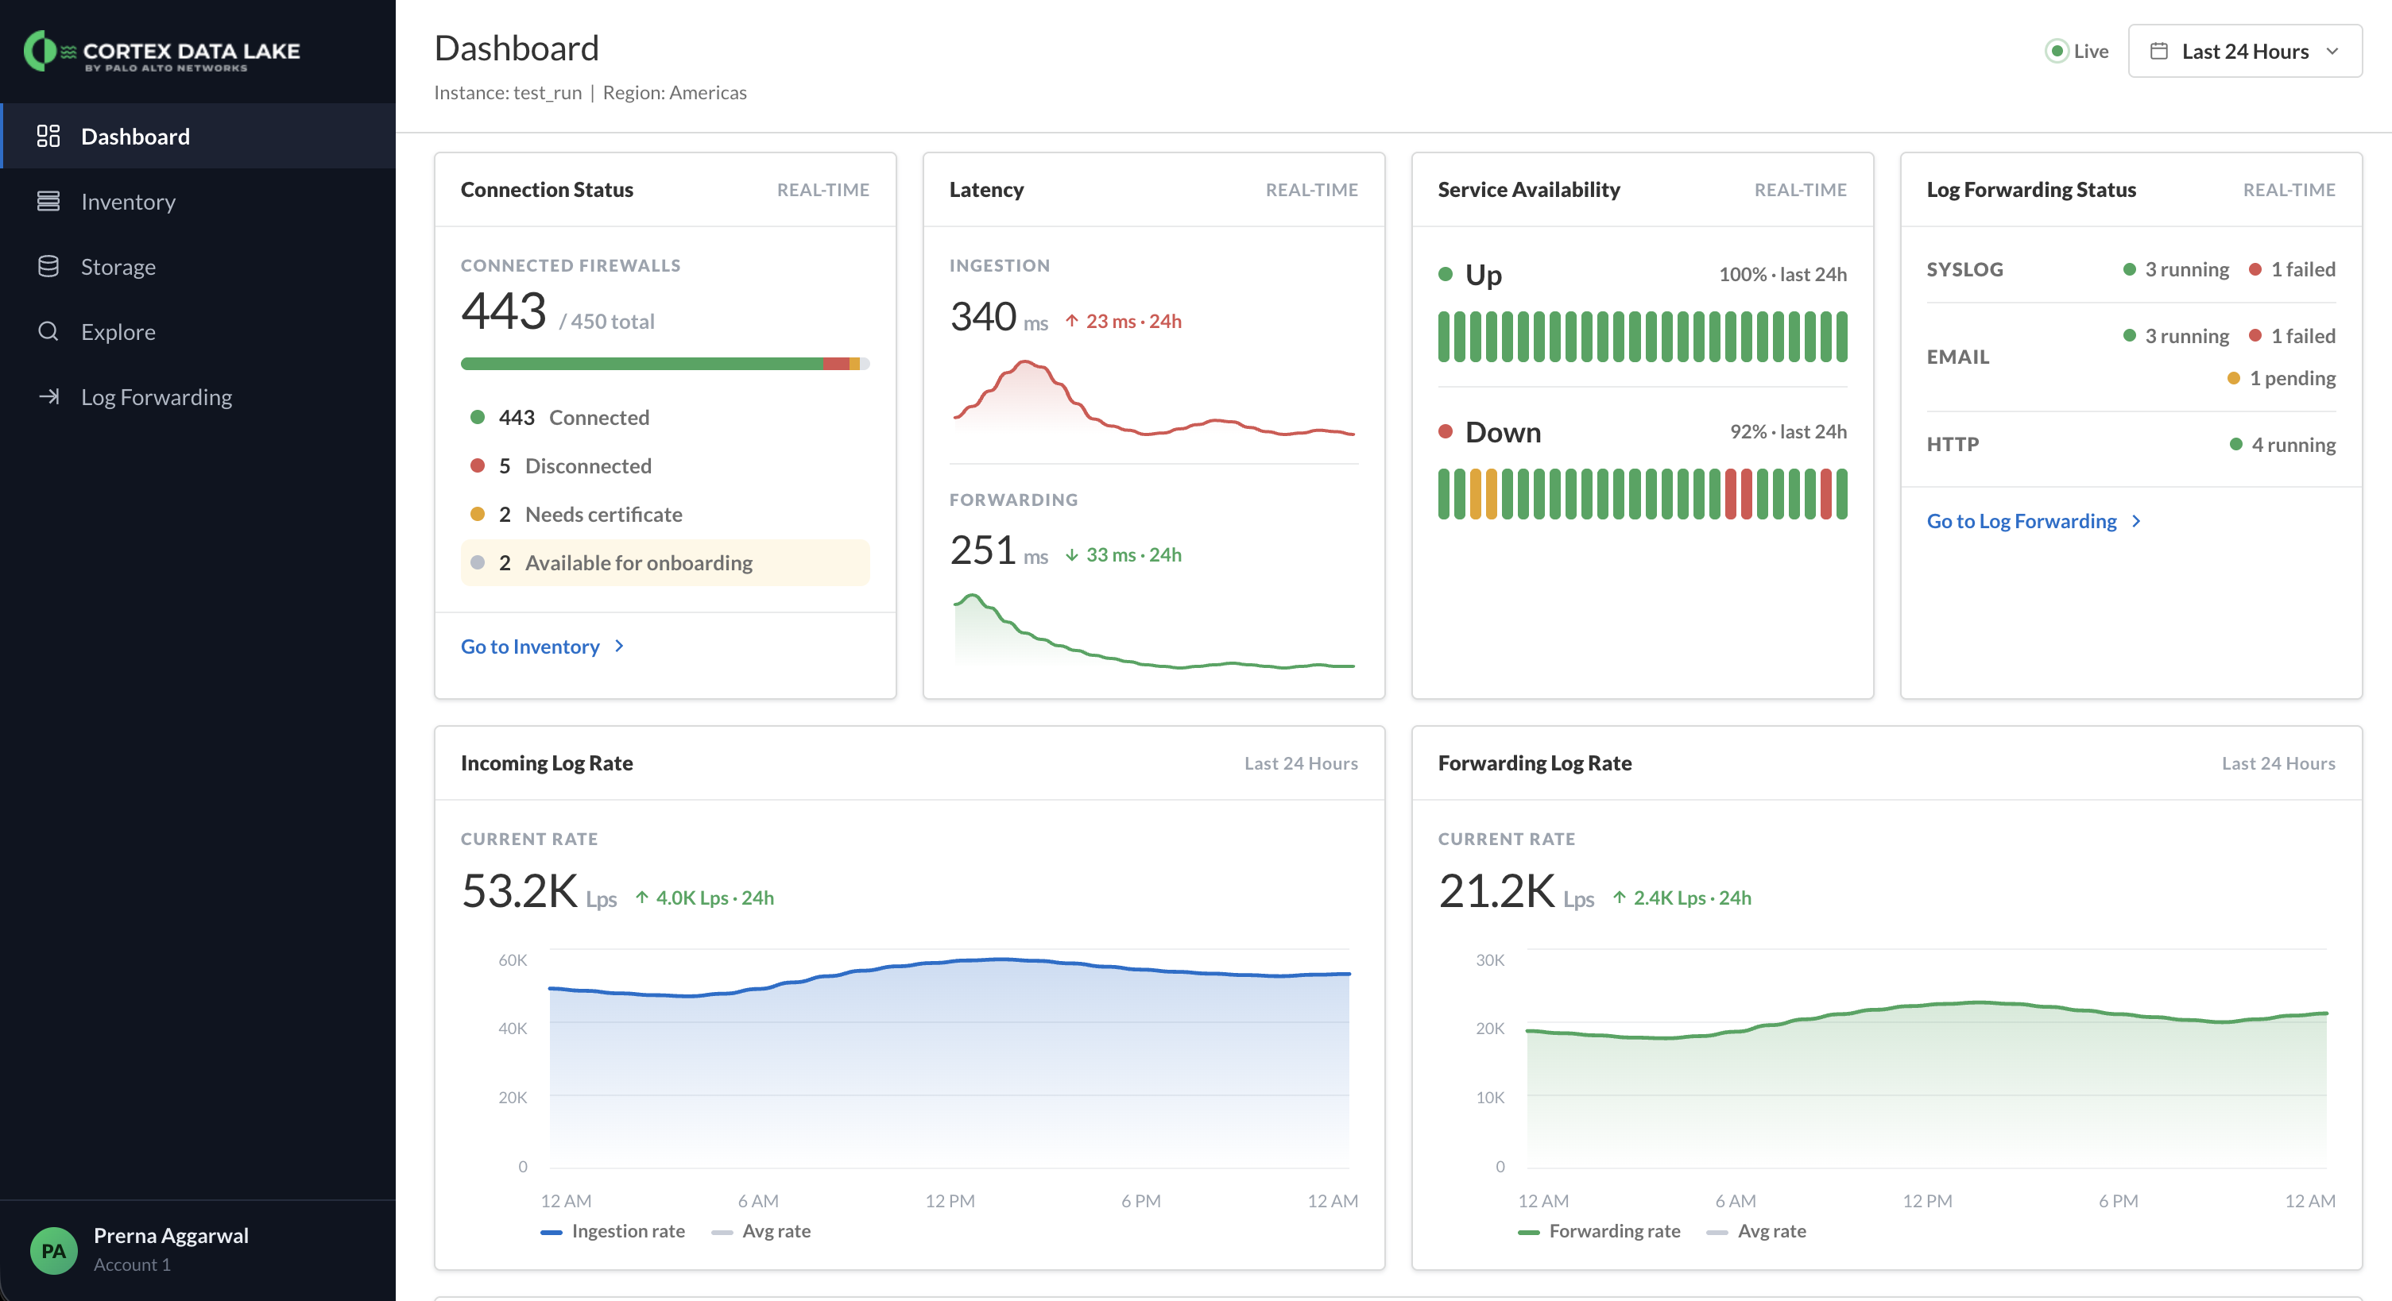
Task: Click the green Forwarding rate legend marker
Action: [x=1528, y=1231]
